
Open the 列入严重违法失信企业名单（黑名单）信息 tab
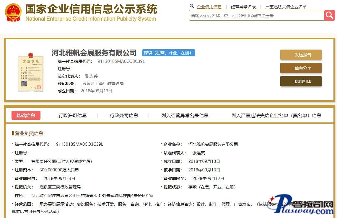[276, 115]
